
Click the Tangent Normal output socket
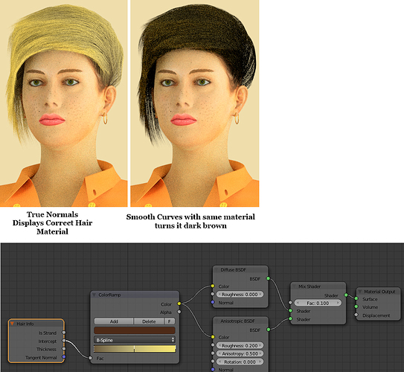[x=64, y=357]
